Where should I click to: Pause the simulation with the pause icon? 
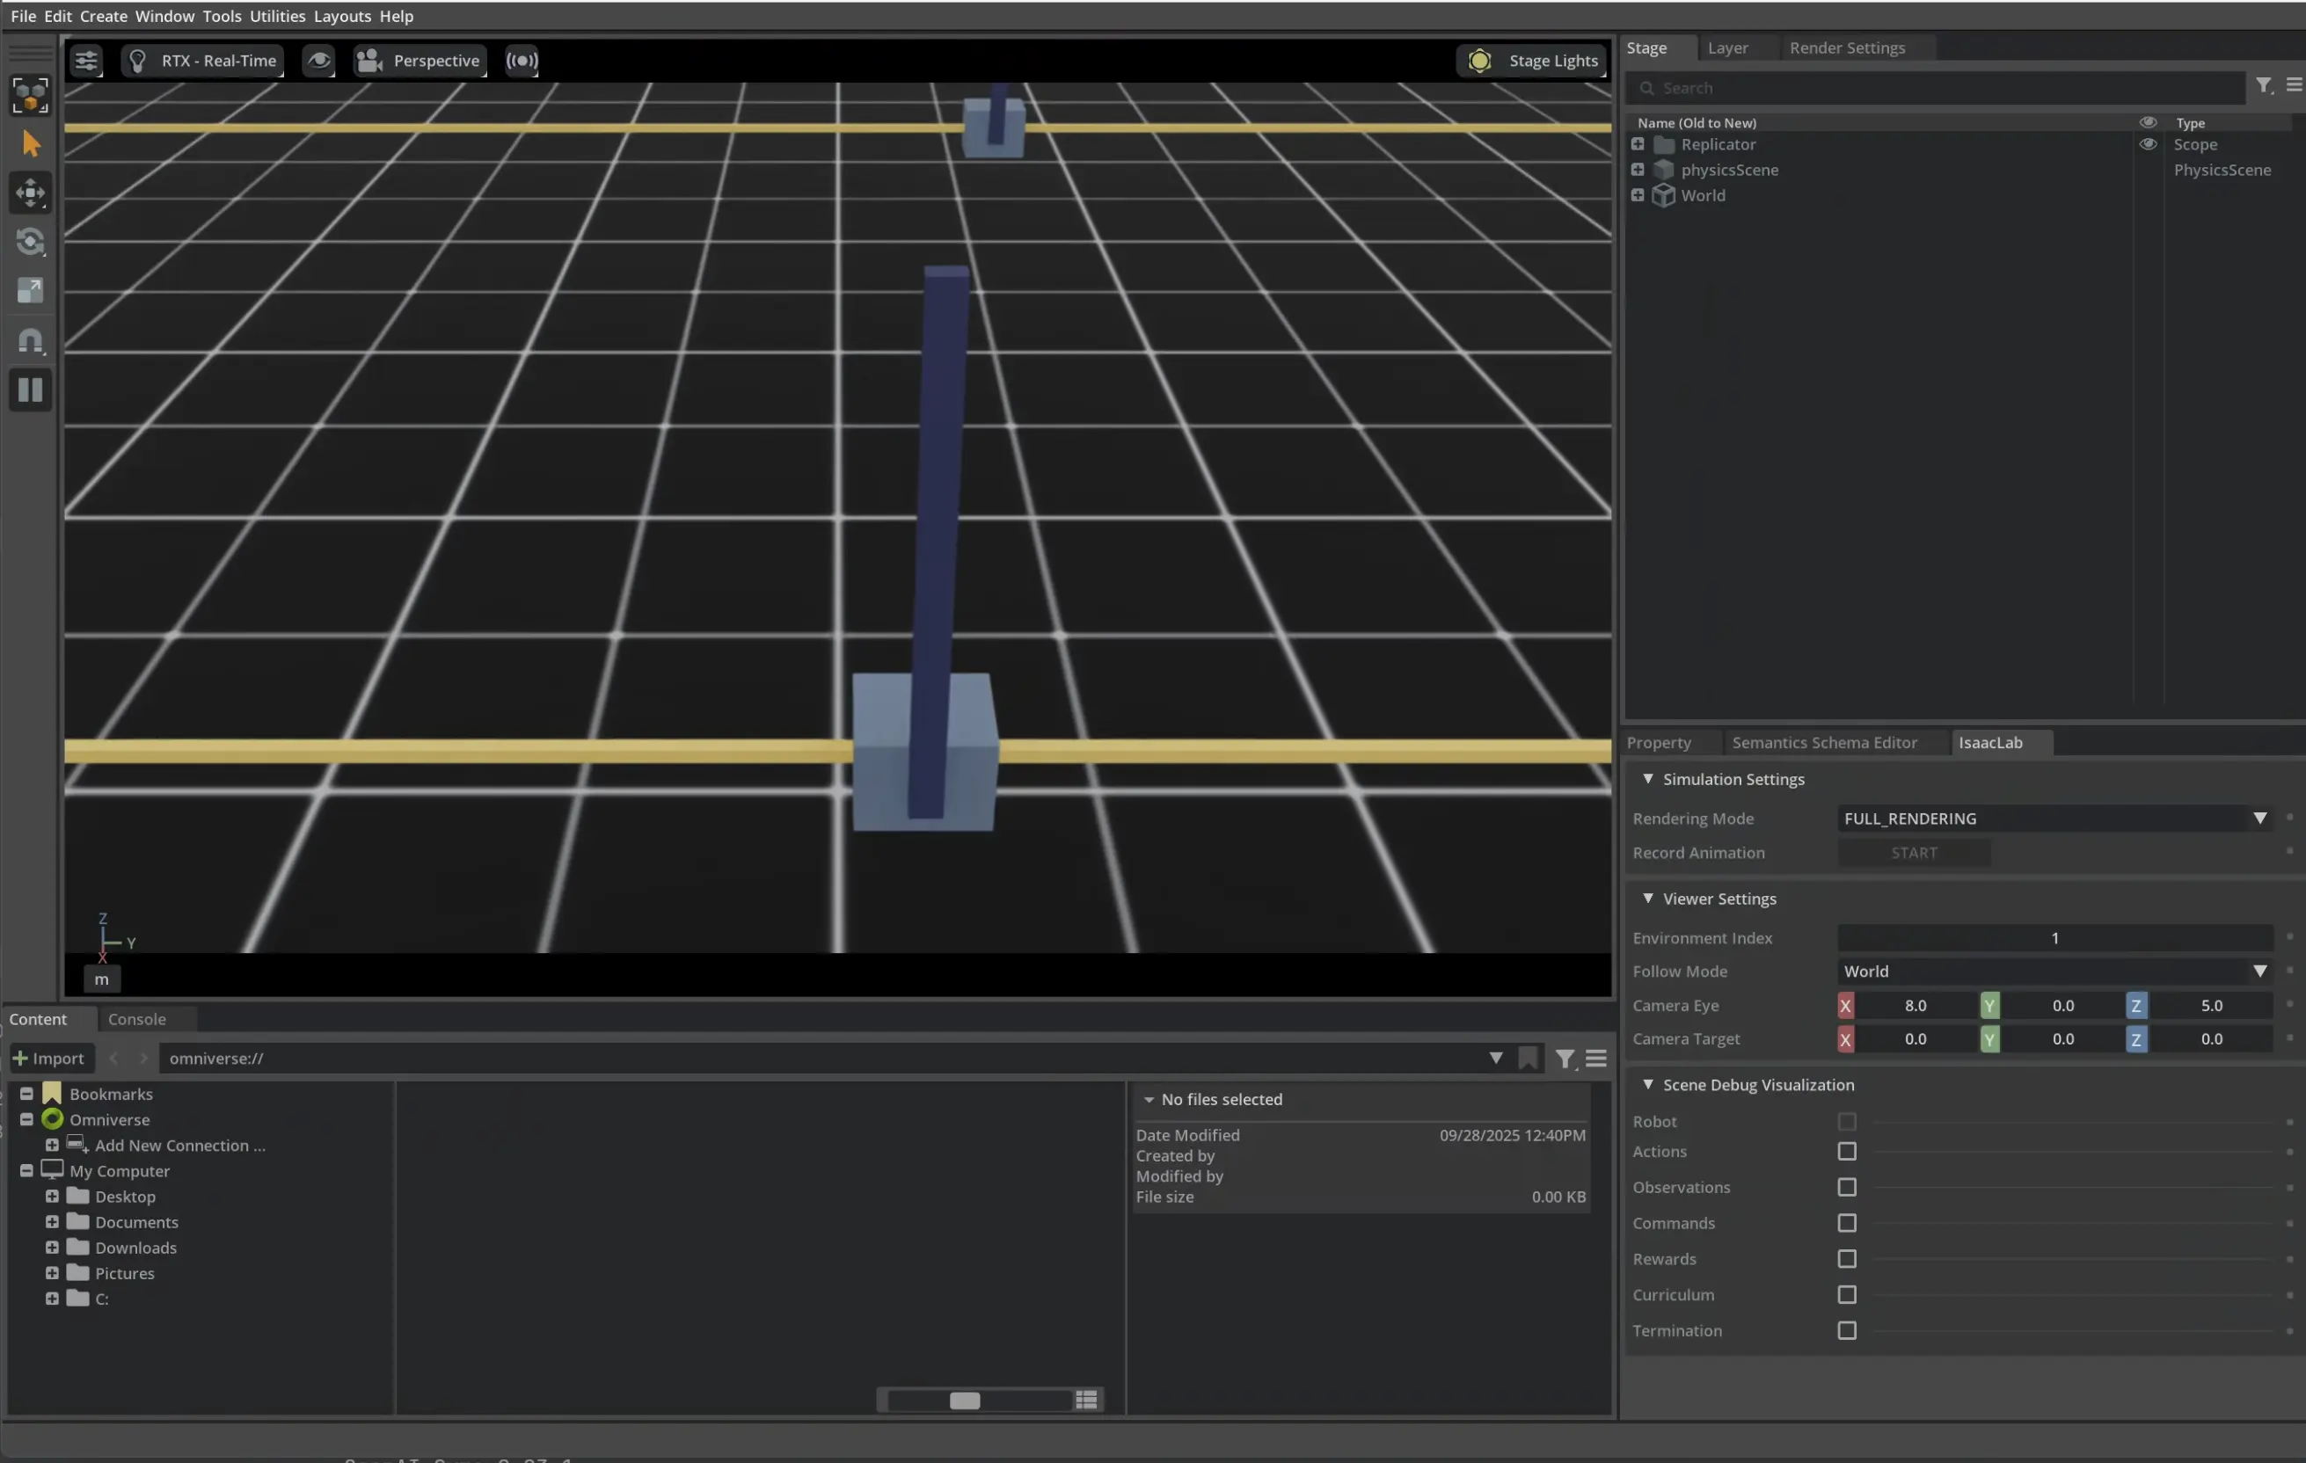point(30,389)
